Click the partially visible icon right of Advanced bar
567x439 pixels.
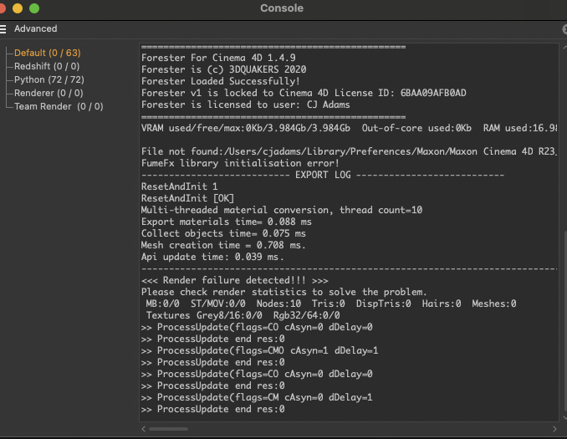pos(564,28)
